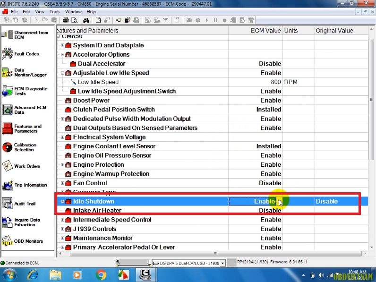Open Fault Codes in sidebar
376x282 pixels.
[x=21, y=54]
